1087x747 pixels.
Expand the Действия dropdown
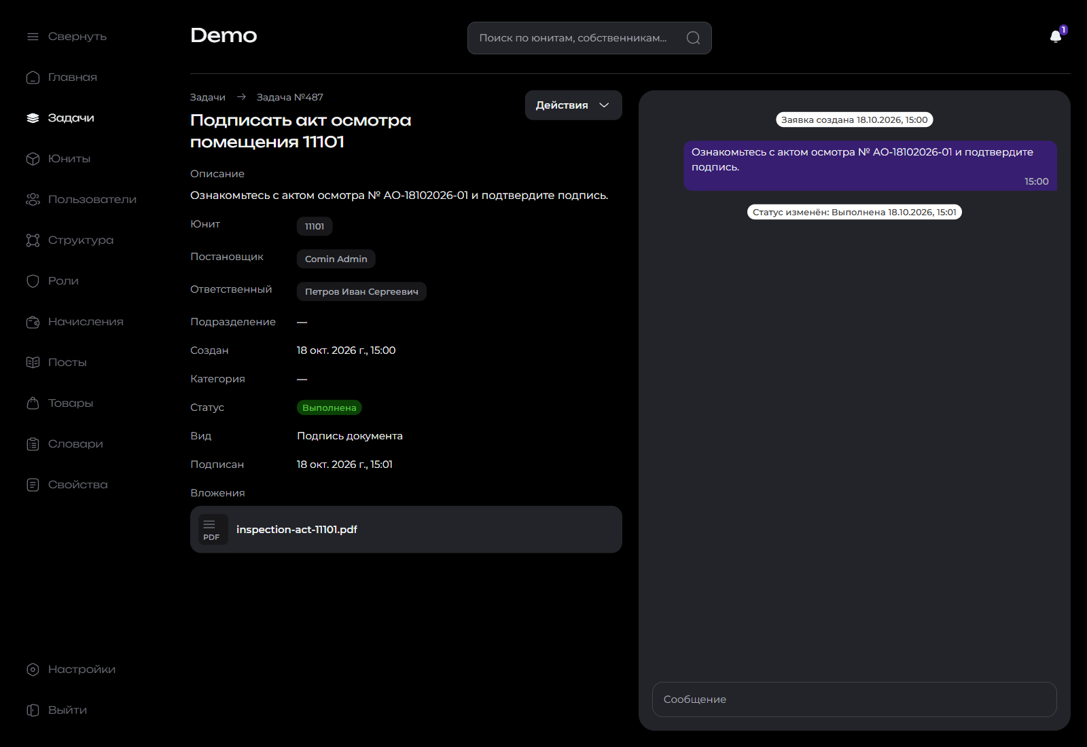click(573, 105)
